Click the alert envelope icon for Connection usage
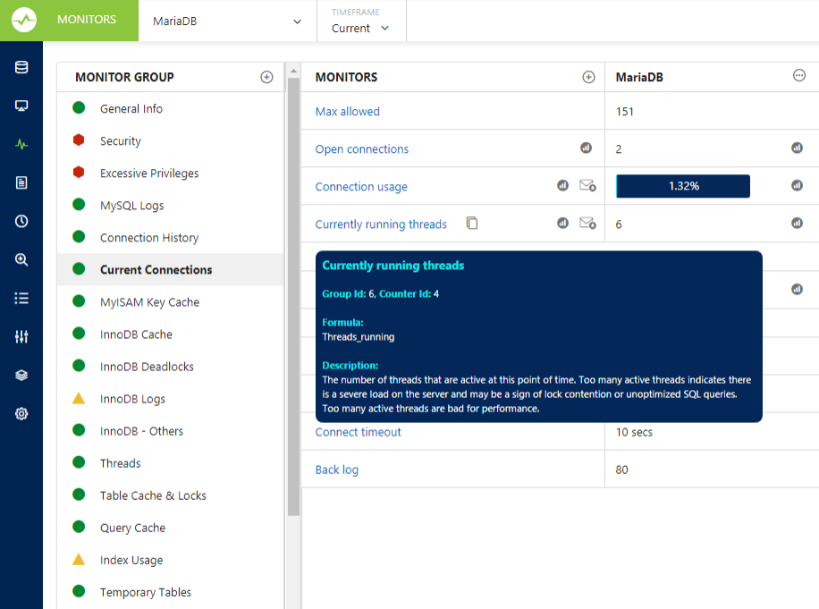 [x=587, y=186]
